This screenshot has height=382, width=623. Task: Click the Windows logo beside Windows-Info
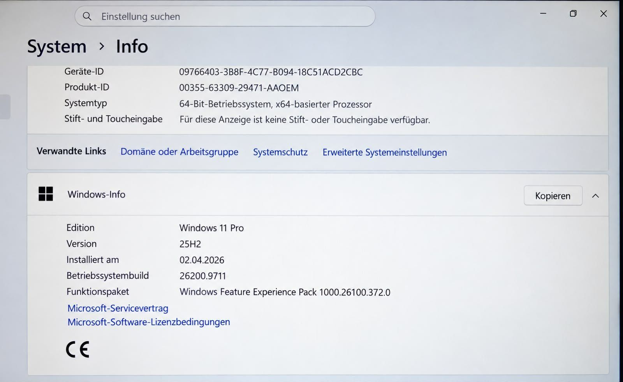pyautogui.click(x=46, y=194)
